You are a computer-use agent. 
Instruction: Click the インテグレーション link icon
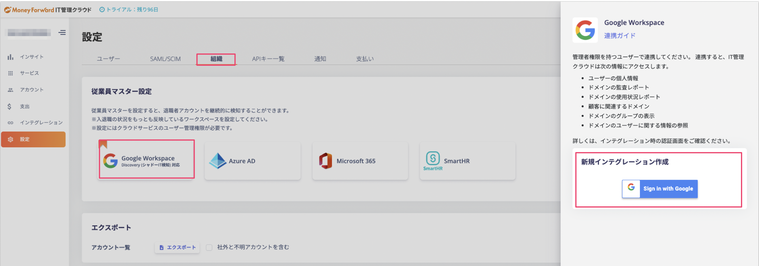(11, 122)
